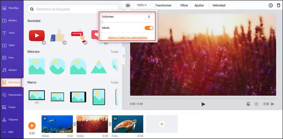The width and height of the screenshot is (283, 139).
Task: Open the Transformar menu
Action: click(x=163, y=5)
